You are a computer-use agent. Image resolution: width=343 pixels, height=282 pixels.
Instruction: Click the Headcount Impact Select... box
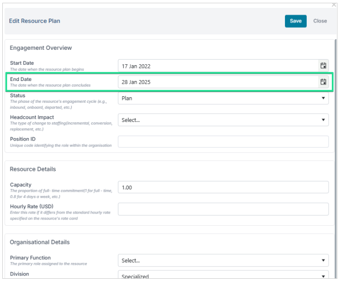click(223, 120)
